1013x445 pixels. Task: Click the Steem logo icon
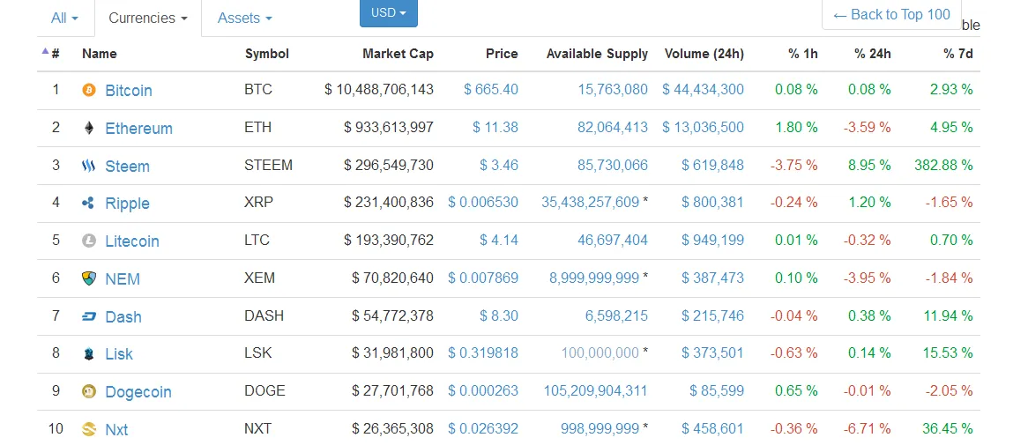pyautogui.click(x=89, y=166)
